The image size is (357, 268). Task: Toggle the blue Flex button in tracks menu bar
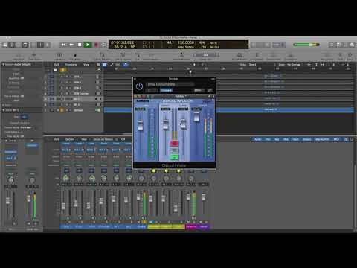(x=126, y=65)
